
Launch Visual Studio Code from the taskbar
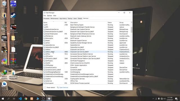tap(20, 98)
